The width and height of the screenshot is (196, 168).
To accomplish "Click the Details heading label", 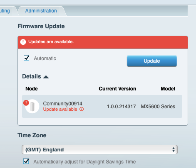I will (x=32, y=76).
